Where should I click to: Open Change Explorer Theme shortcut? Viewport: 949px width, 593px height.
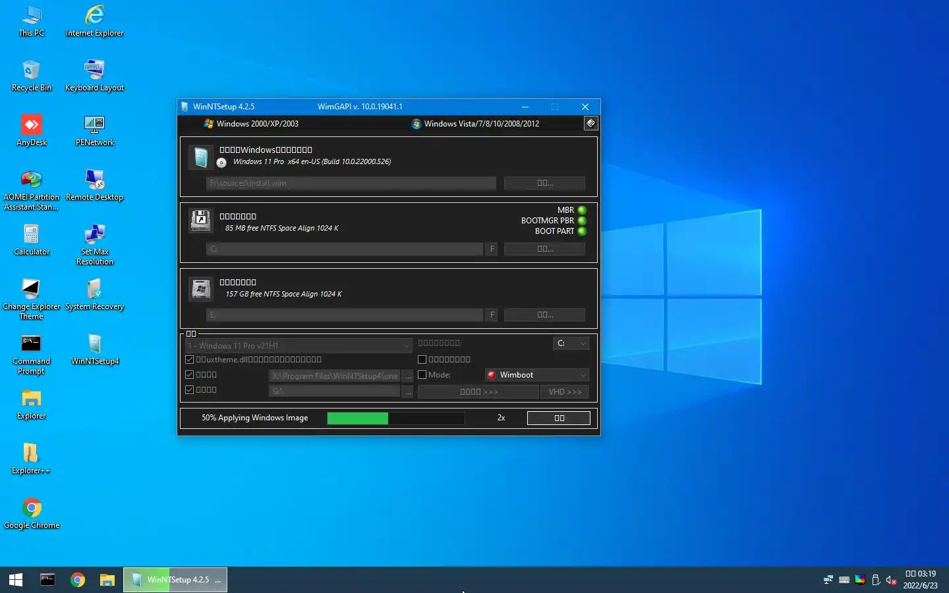pos(31,300)
